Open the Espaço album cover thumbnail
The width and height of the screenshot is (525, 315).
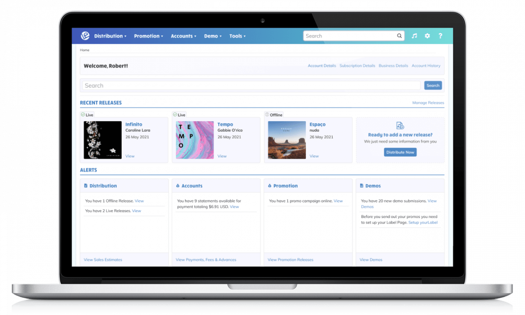point(287,140)
